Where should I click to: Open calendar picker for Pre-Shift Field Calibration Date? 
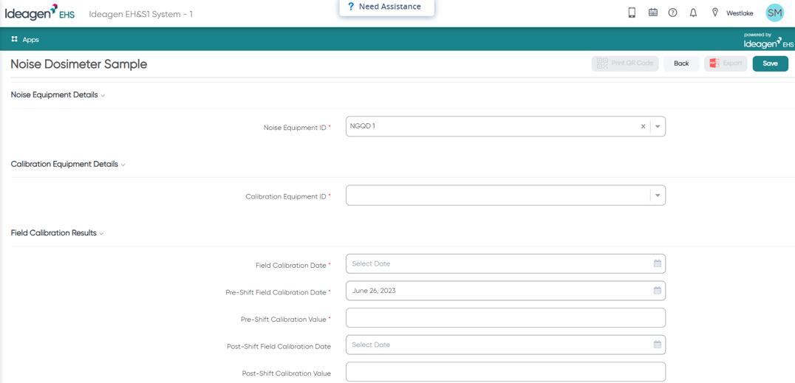pos(657,291)
